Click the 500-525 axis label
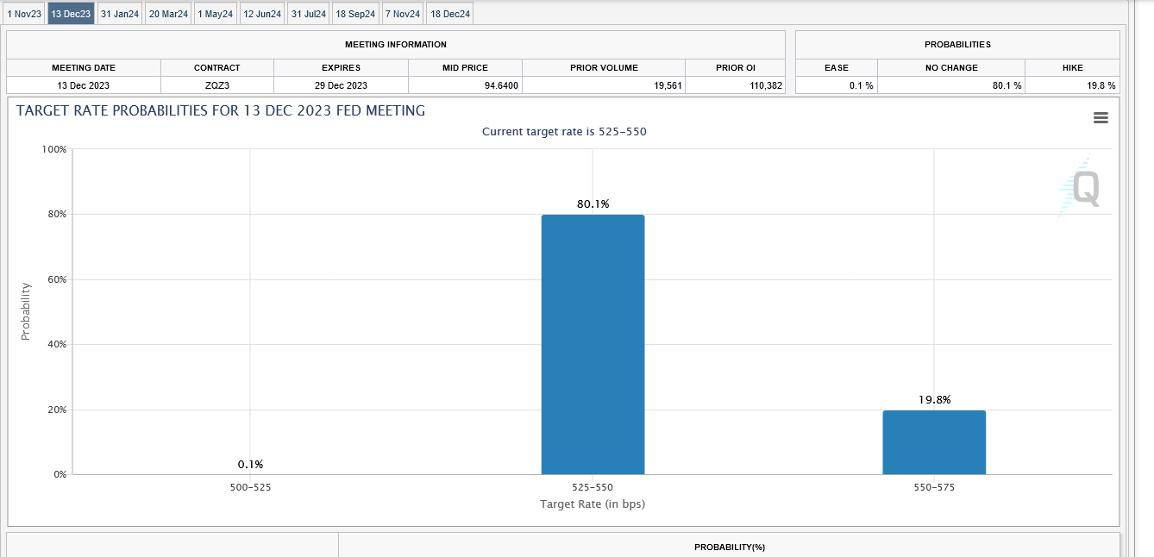The image size is (1154, 557). pyautogui.click(x=251, y=487)
